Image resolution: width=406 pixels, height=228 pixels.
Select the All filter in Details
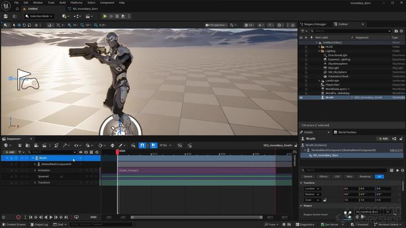379,177
